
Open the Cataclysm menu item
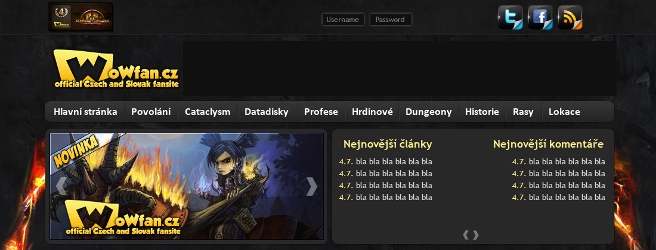point(208,112)
